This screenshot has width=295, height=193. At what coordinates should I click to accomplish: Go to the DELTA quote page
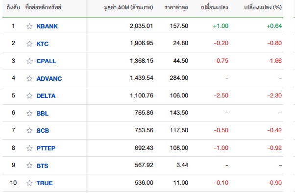pyautogui.click(x=46, y=96)
